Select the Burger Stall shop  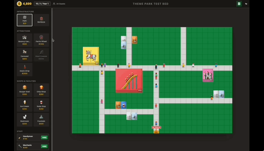pyautogui.click(x=24, y=90)
